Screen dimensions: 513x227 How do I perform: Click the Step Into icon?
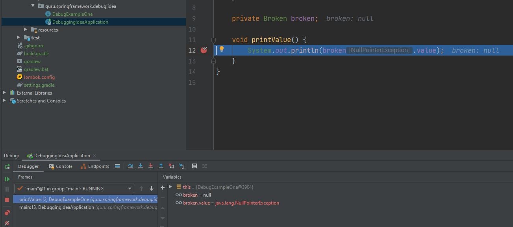pos(141,166)
